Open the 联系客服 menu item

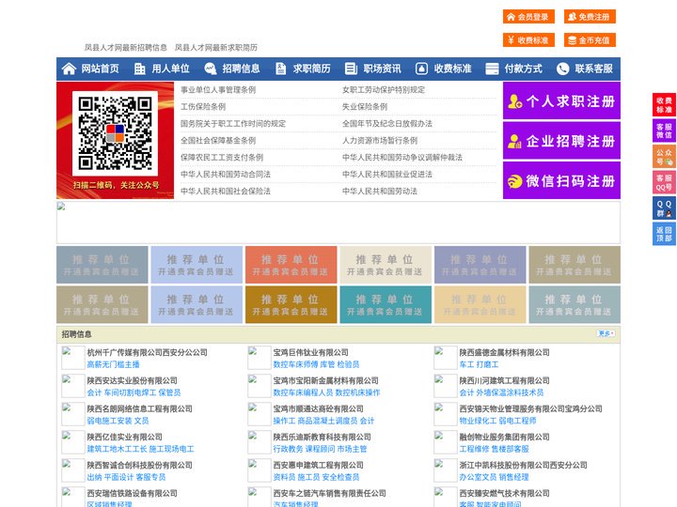(593, 69)
